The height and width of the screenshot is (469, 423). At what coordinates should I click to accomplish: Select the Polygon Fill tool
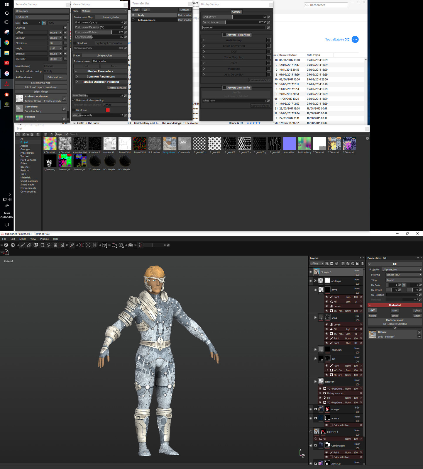42,245
